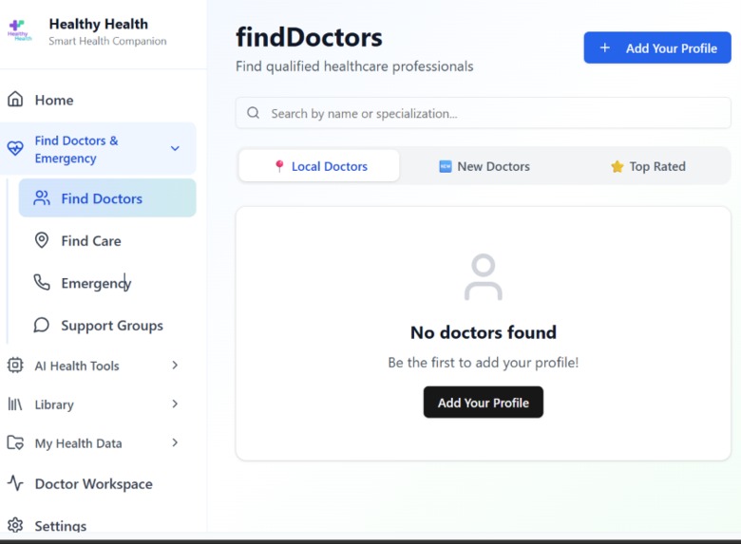The height and width of the screenshot is (544, 741).
Task: Click the heart-pulse icon beside Find Doctors & Emergency
Action: pos(15,148)
